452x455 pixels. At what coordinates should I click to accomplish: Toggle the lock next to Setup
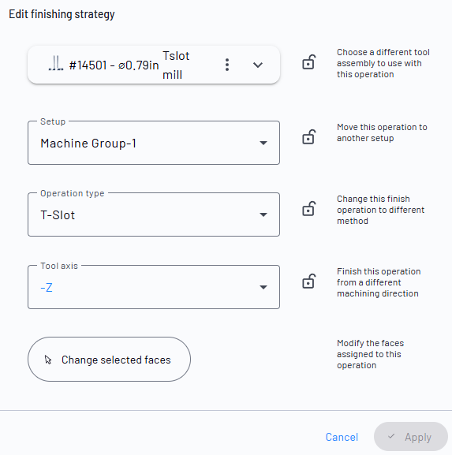[309, 136]
